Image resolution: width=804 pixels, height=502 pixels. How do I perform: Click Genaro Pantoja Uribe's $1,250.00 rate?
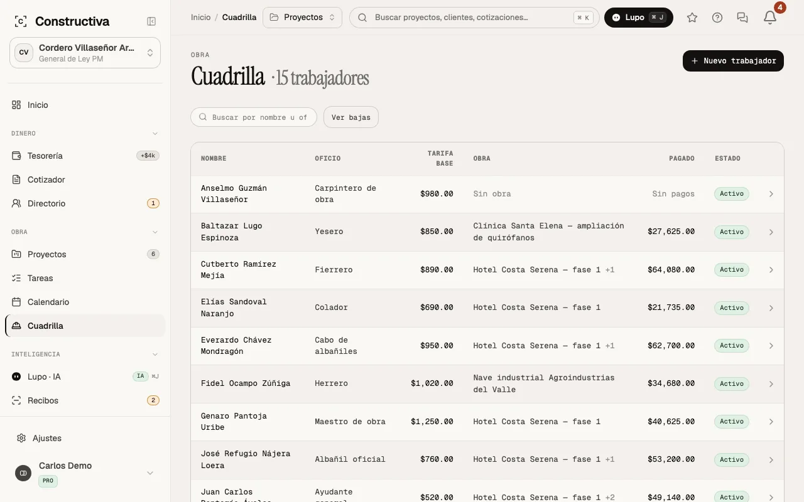pyautogui.click(x=432, y=422)
